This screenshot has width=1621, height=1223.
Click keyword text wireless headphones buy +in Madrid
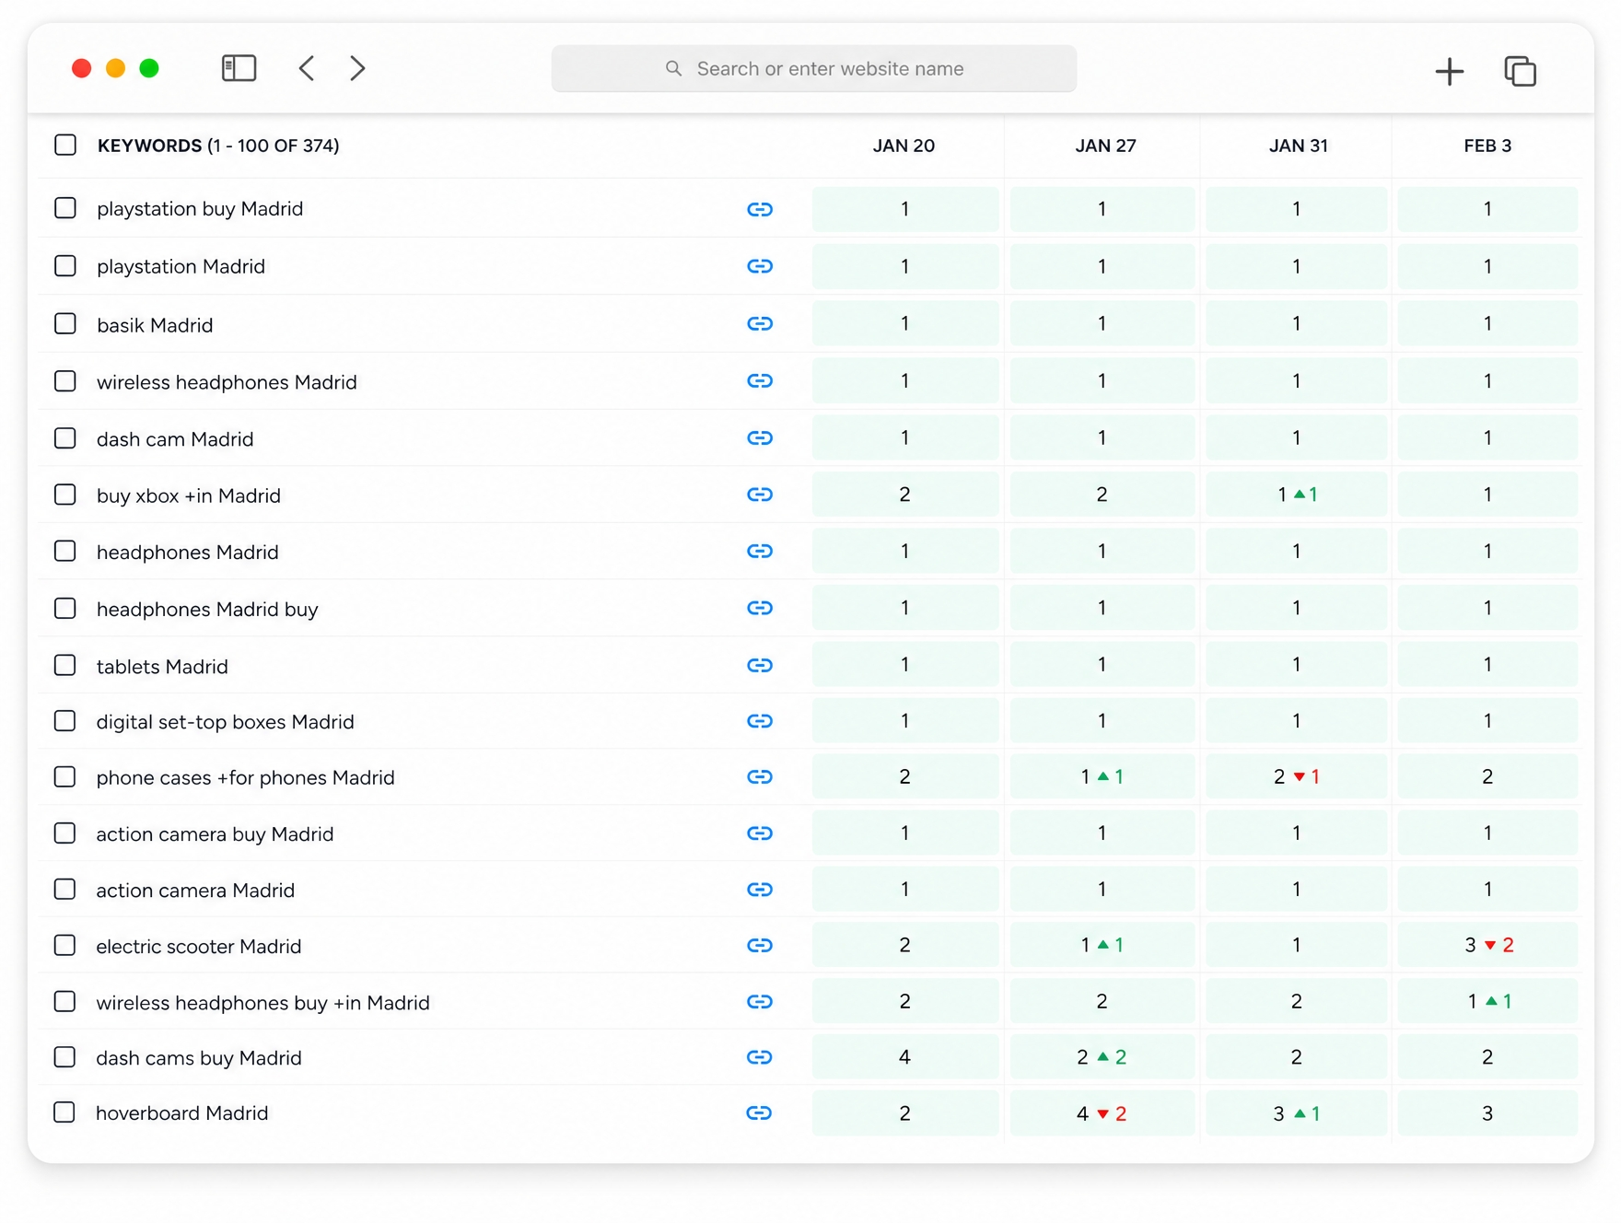pyautogui.click(x=263, y=1003)
